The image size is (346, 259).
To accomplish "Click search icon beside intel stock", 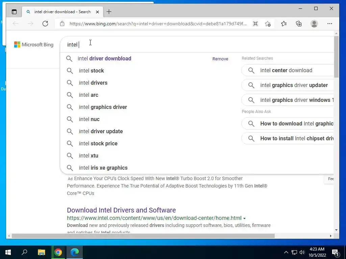I will tap(70, 71).
